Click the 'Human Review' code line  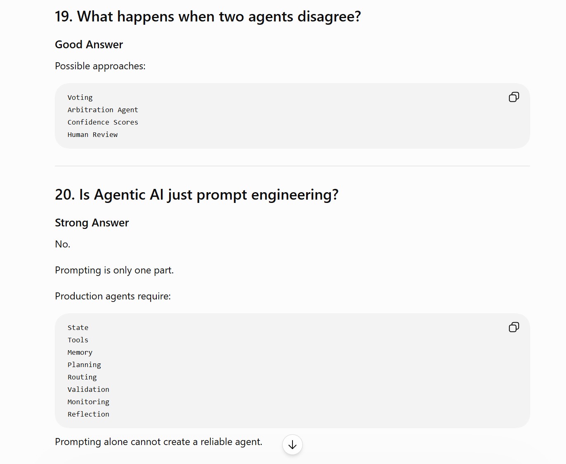click(92, 134)
